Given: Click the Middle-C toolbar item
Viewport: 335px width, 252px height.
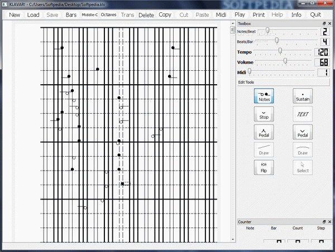Looking at the screenshot, I should (90, 14).
